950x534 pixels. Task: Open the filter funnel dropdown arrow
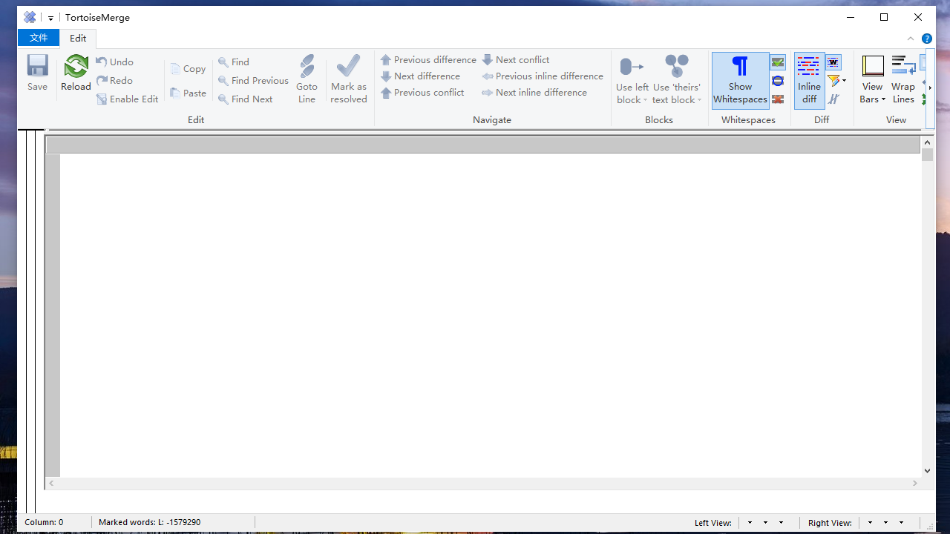[844, 81]
